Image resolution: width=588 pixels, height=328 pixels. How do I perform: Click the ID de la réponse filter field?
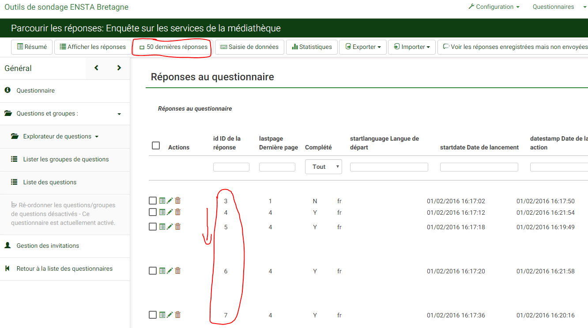[x=231, y=167]
